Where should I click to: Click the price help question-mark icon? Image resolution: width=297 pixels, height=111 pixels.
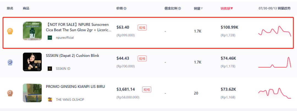point(125,9)
